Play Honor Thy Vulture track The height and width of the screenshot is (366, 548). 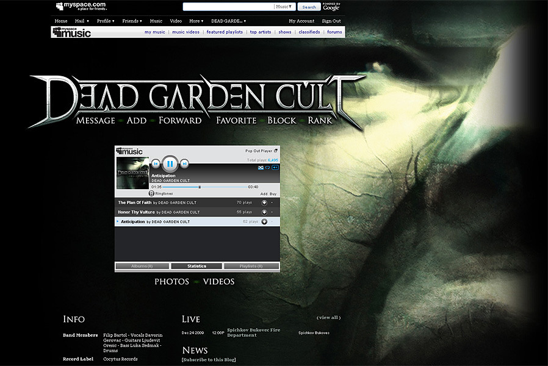(x=136, y=212)
